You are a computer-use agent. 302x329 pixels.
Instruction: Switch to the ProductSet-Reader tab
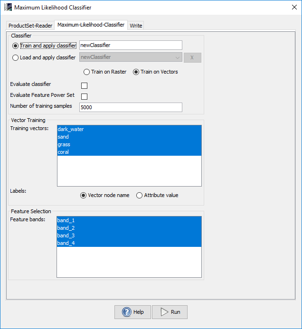tap(30, 26)
